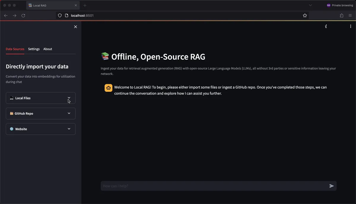Click the browser forward arrow
Viewport: 356px width, 204px height.
pos(15,15)
